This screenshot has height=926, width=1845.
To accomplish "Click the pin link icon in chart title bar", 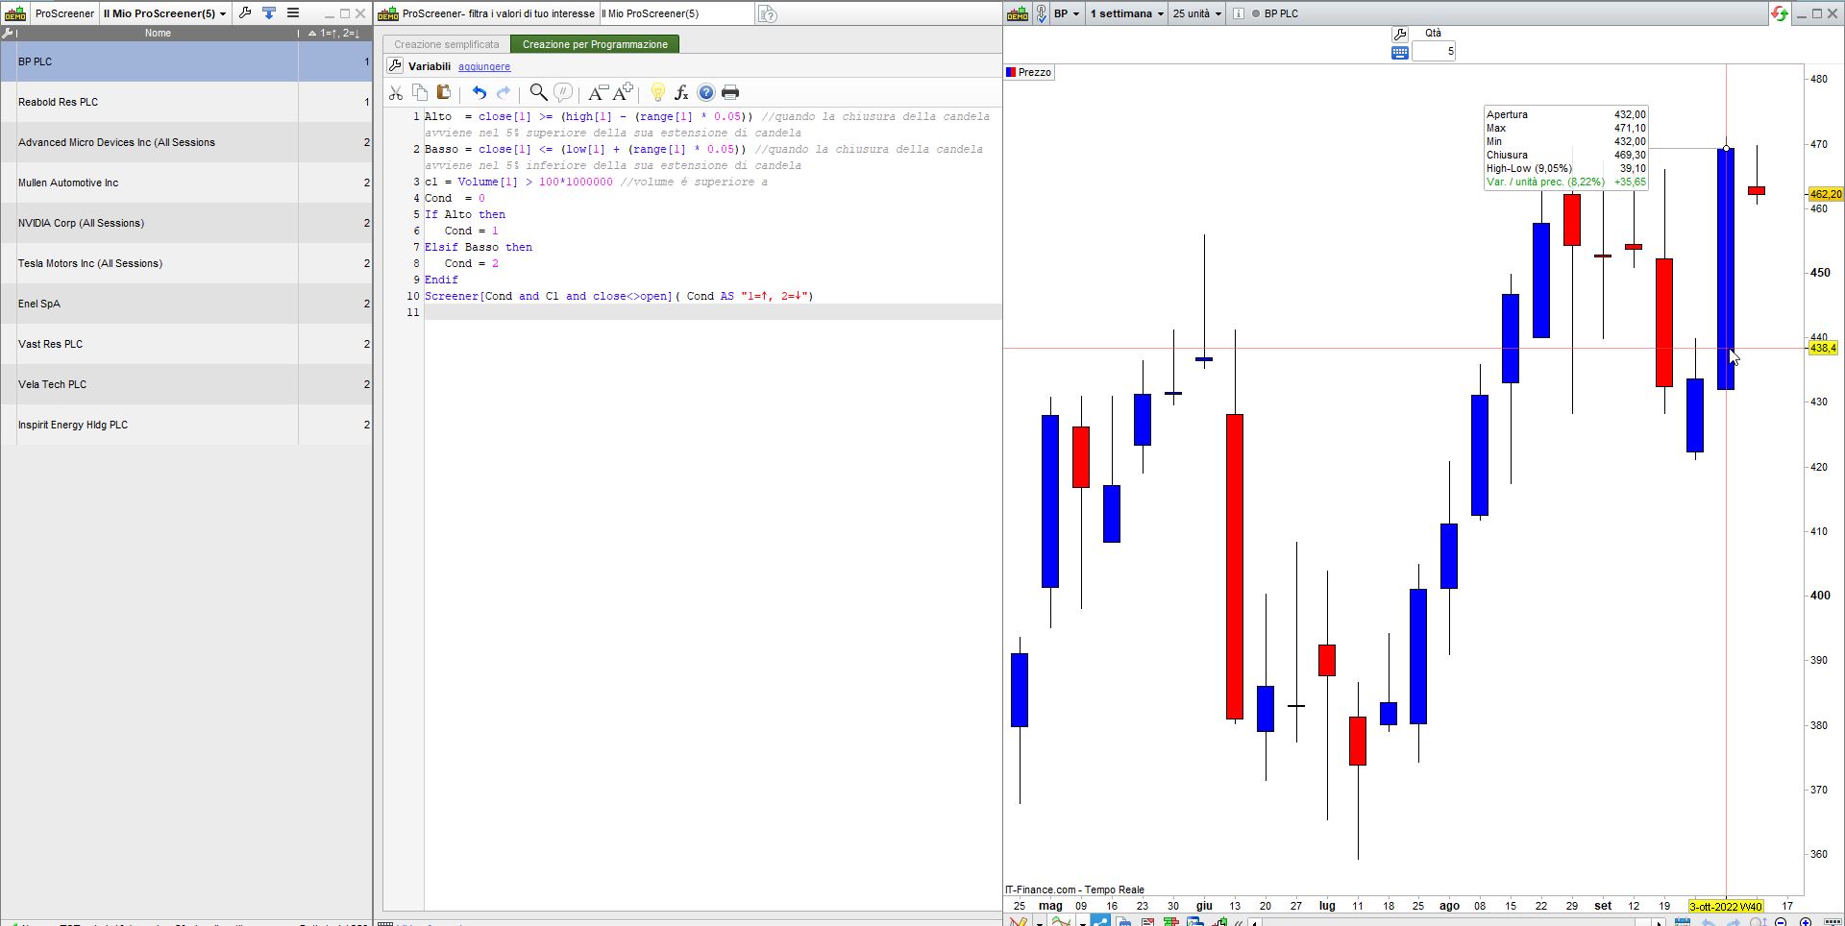I will (1041, 13).
